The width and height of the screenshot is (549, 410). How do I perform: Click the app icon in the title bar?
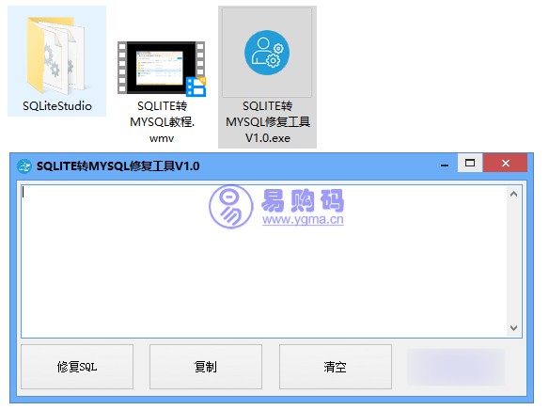(24, 166)
